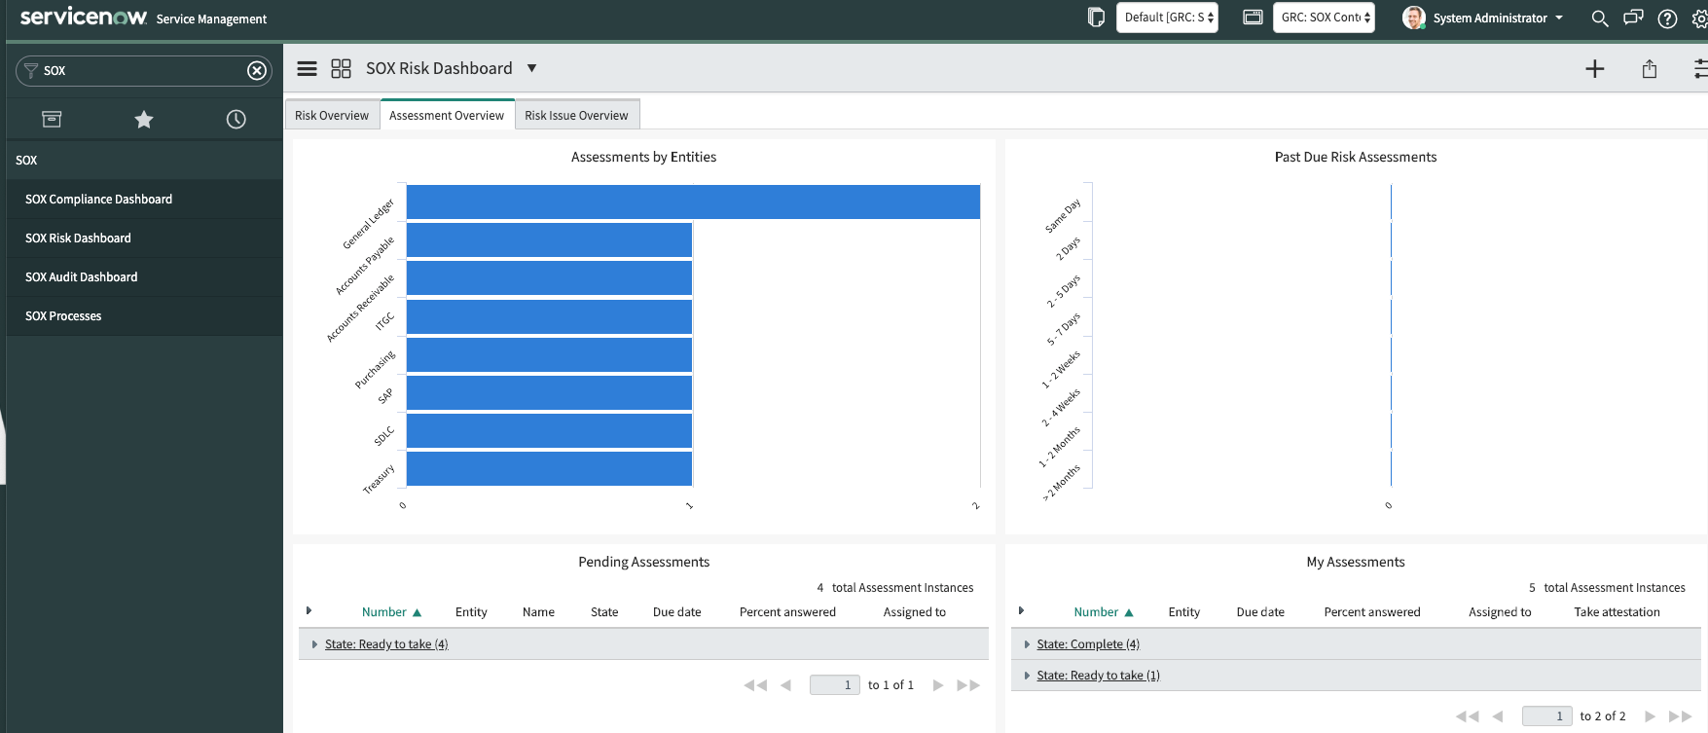The width and height of the screenshot is (1708, 733).
Task: Select the Assessment Overview tab
Action: [x=447, y=115]
